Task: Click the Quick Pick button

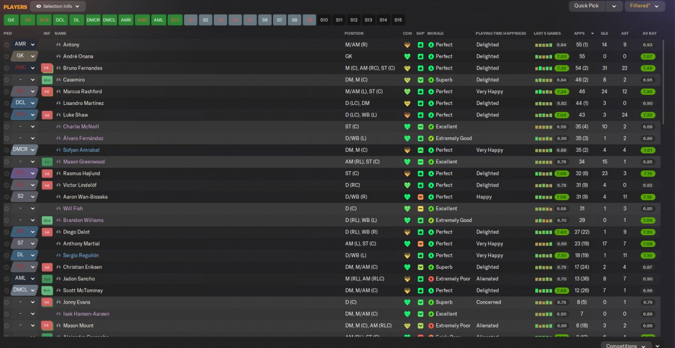Action: coord(587,6)
